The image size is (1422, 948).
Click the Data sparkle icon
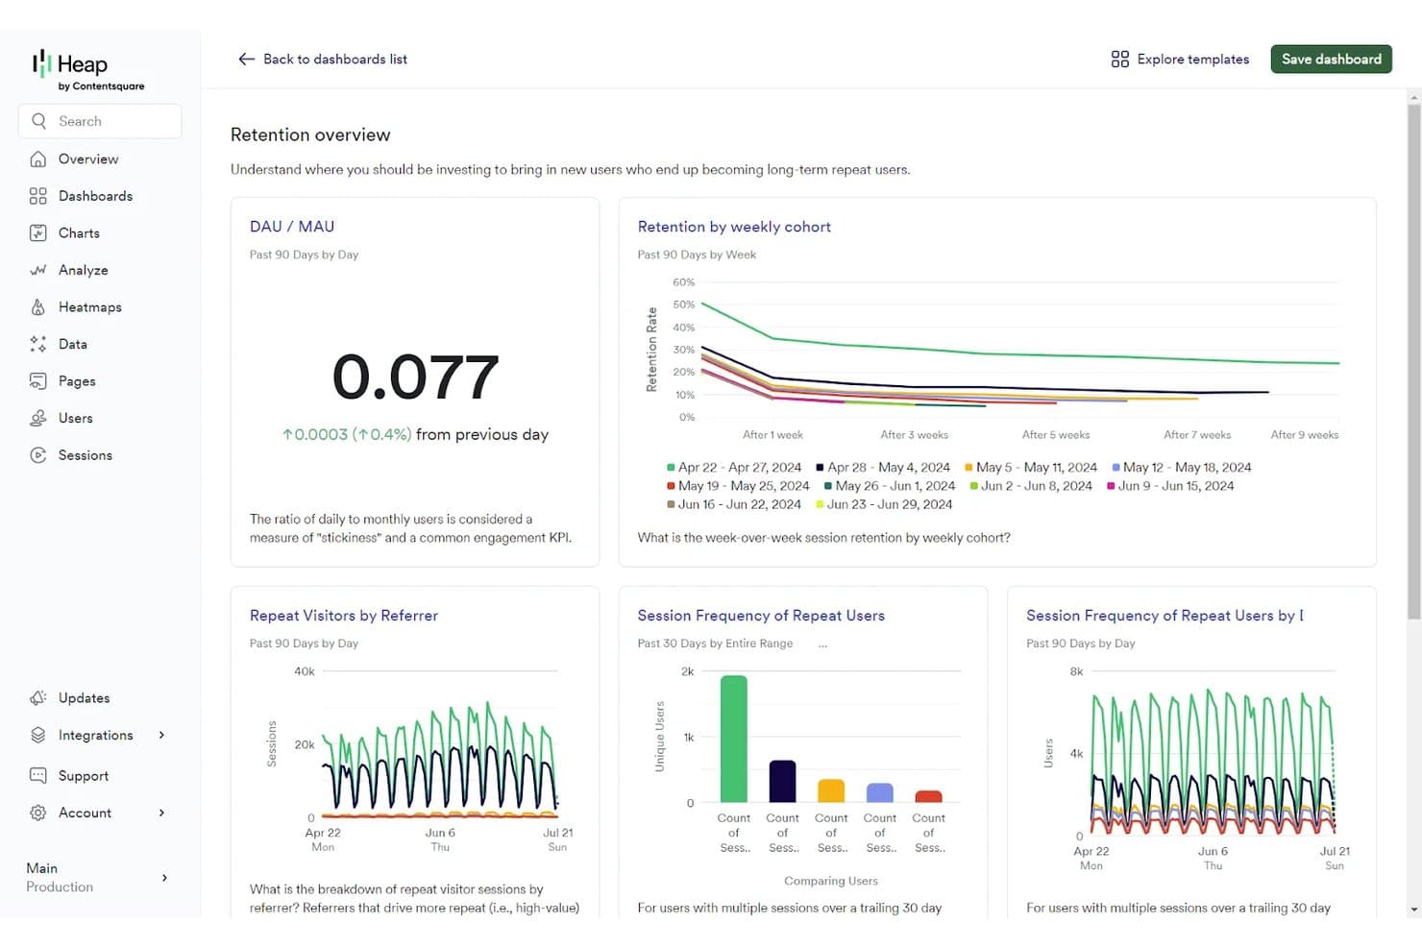coord(38,344)
